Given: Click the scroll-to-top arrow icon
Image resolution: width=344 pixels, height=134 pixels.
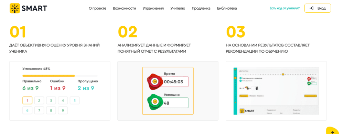Looking at the screenshot, I should tap(333, 132).
